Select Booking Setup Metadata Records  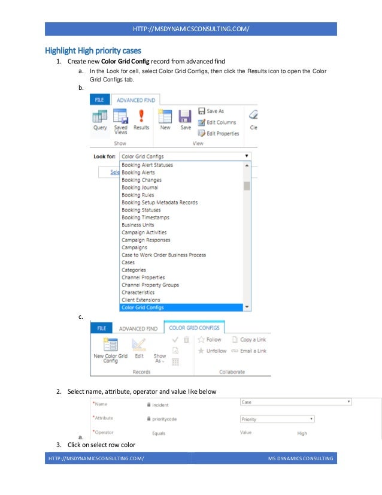tap(160, 203)
